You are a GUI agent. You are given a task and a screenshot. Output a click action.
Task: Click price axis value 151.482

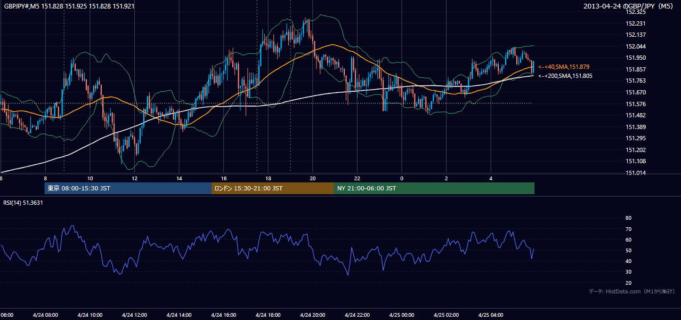point(636,115)
